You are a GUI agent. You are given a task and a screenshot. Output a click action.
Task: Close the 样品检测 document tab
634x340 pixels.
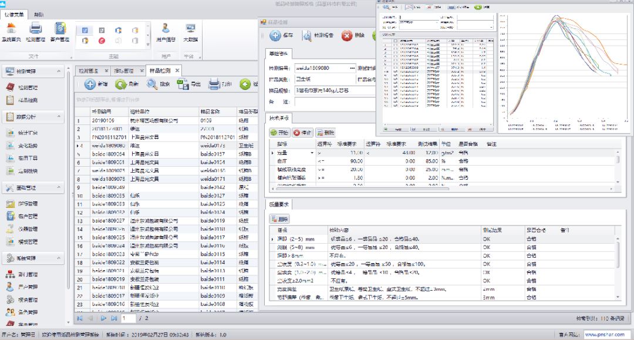point(177,70)
